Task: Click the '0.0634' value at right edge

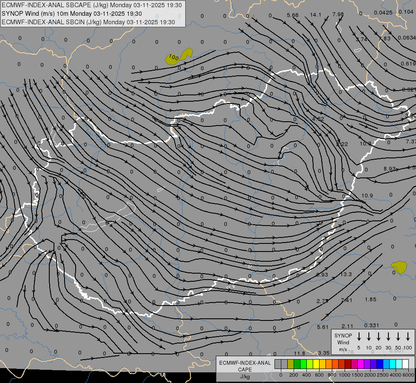Action: [x=407, y=38]
